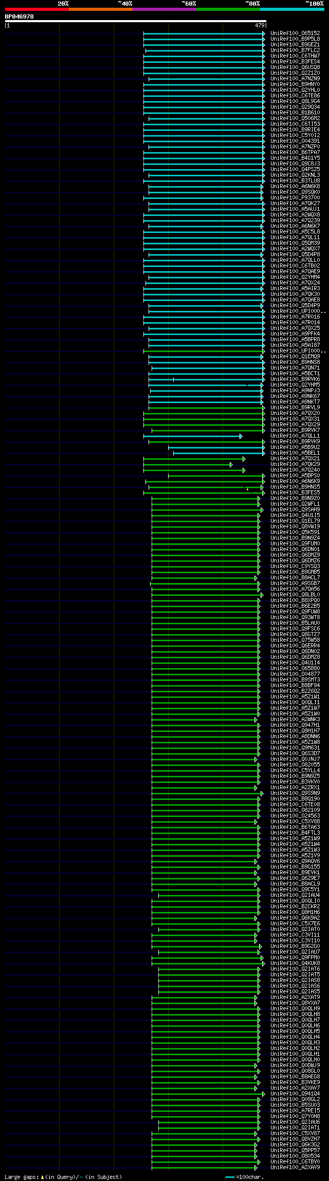Select UniRef100_Q5D4P8 label
The image size is (329, 1181).
pos(295,255)
